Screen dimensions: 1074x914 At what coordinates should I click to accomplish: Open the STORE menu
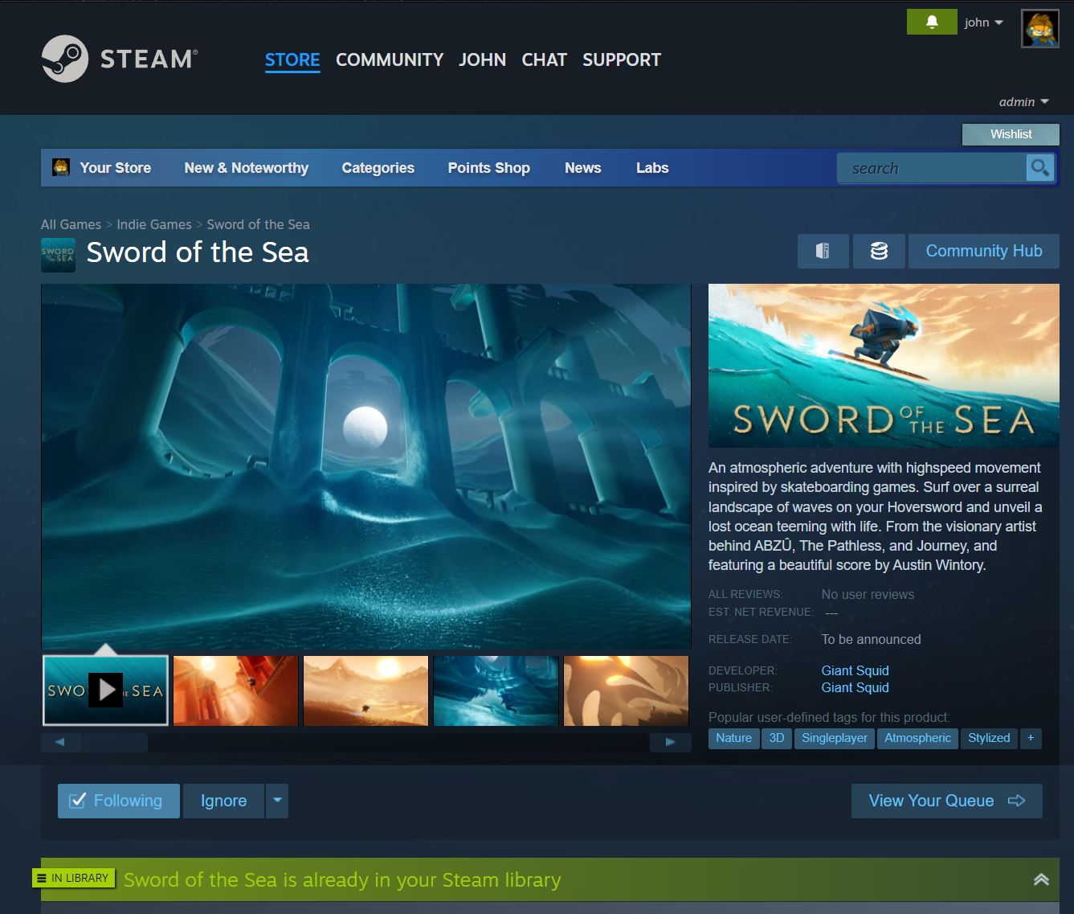coord(292,60)
